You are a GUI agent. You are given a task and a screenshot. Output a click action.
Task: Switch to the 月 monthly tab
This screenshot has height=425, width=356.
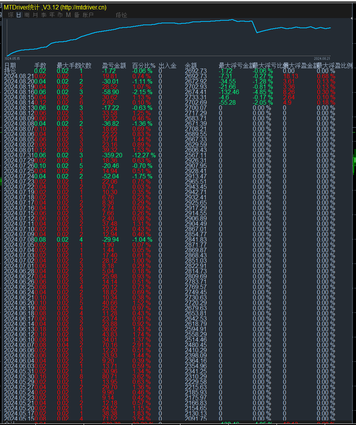point(35,15)
